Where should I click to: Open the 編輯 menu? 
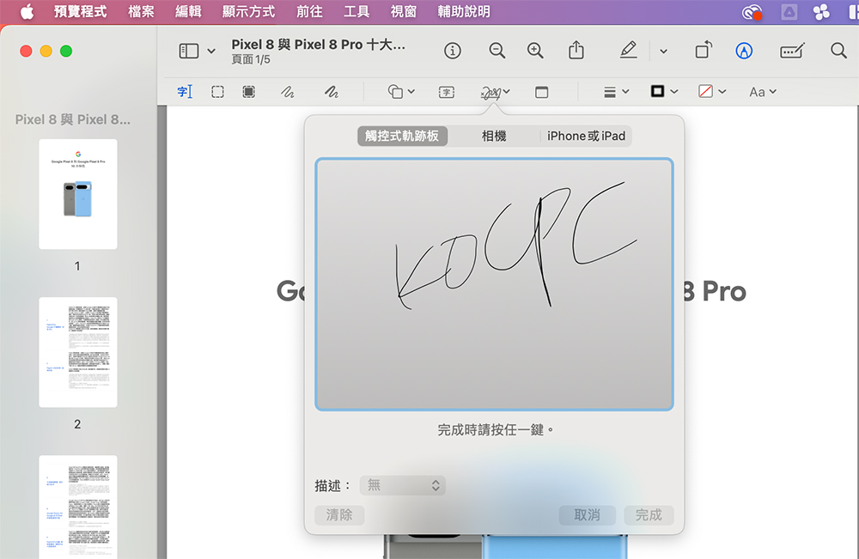tap(188, 11)
